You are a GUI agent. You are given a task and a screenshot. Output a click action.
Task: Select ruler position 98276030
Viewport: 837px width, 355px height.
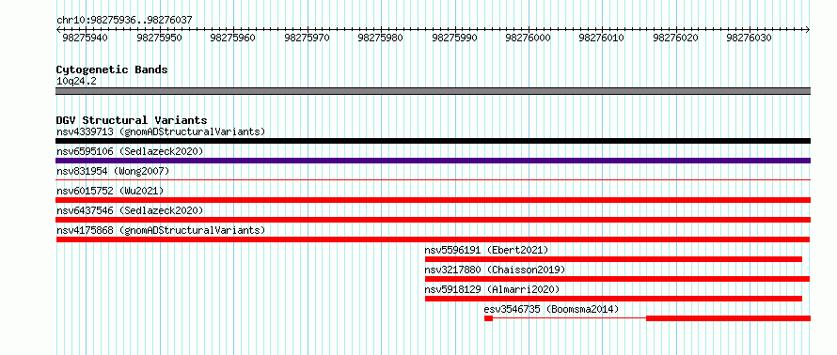click(749, 38)
